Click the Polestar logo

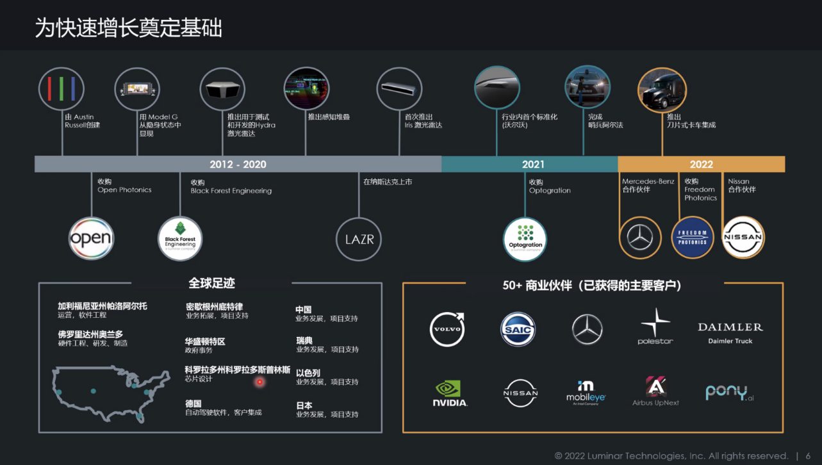[655, 327]
